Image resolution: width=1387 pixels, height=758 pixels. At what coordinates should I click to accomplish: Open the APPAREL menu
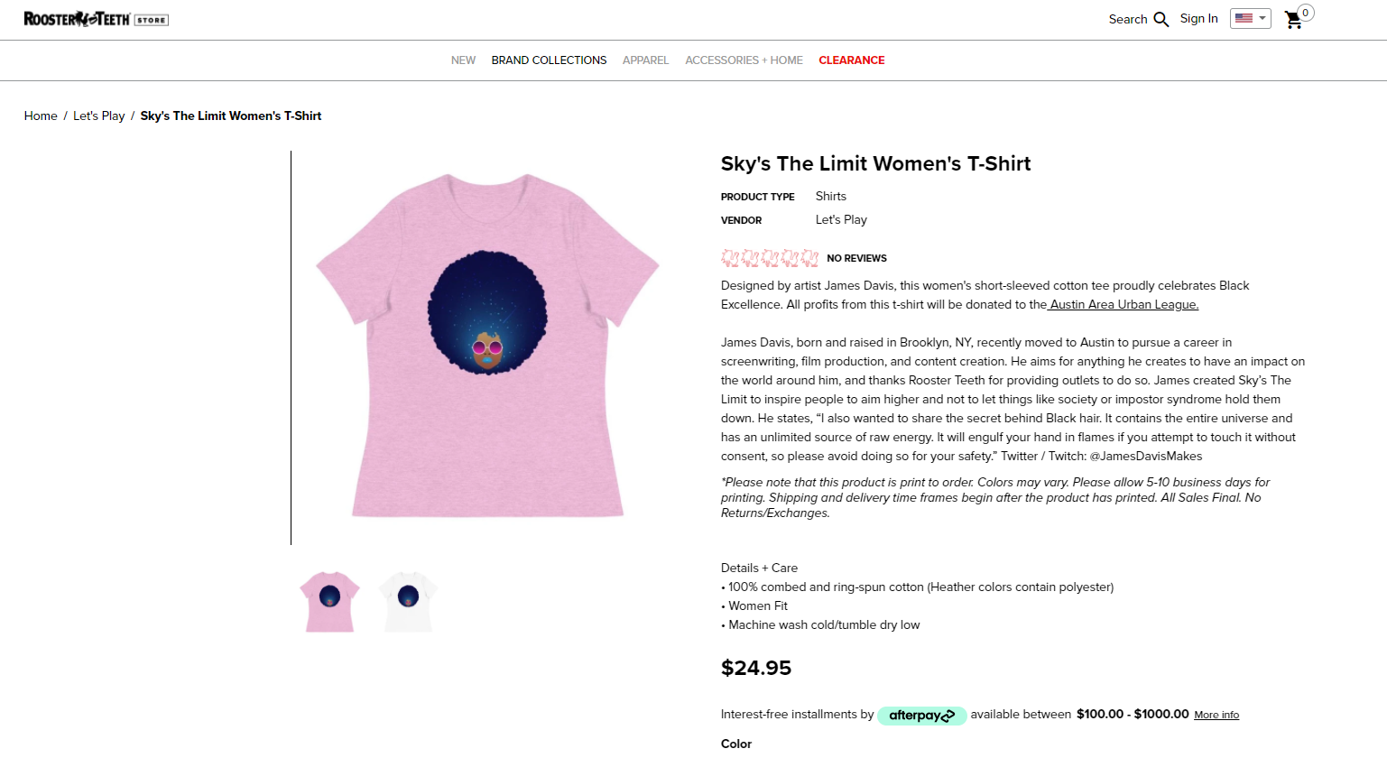point(646,60)
